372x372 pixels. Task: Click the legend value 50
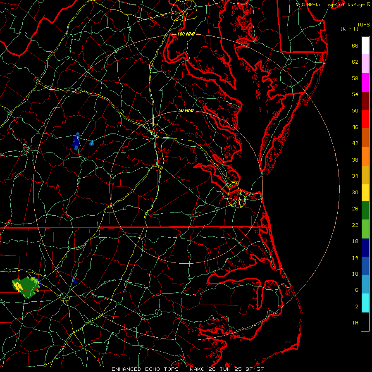click(355, 110)
